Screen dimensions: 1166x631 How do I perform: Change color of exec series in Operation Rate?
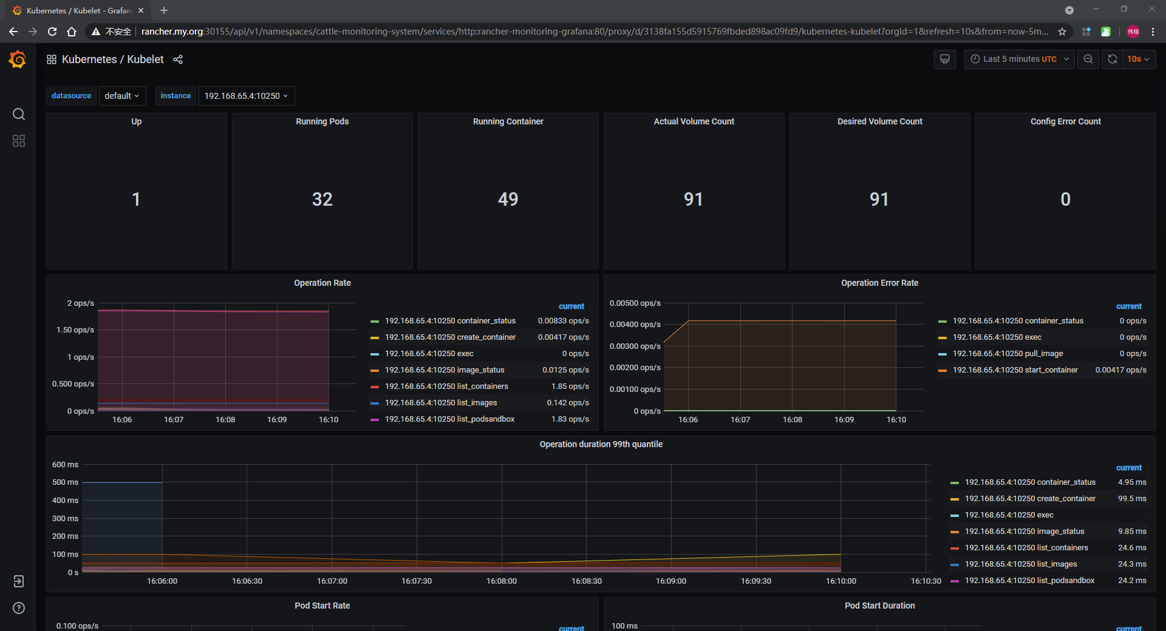coord(375,354)
